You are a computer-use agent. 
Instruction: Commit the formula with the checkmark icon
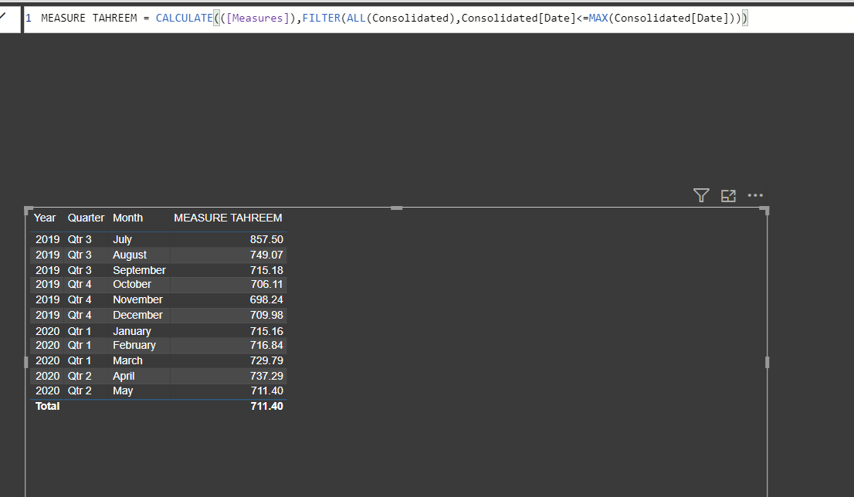tap(3, 16)
